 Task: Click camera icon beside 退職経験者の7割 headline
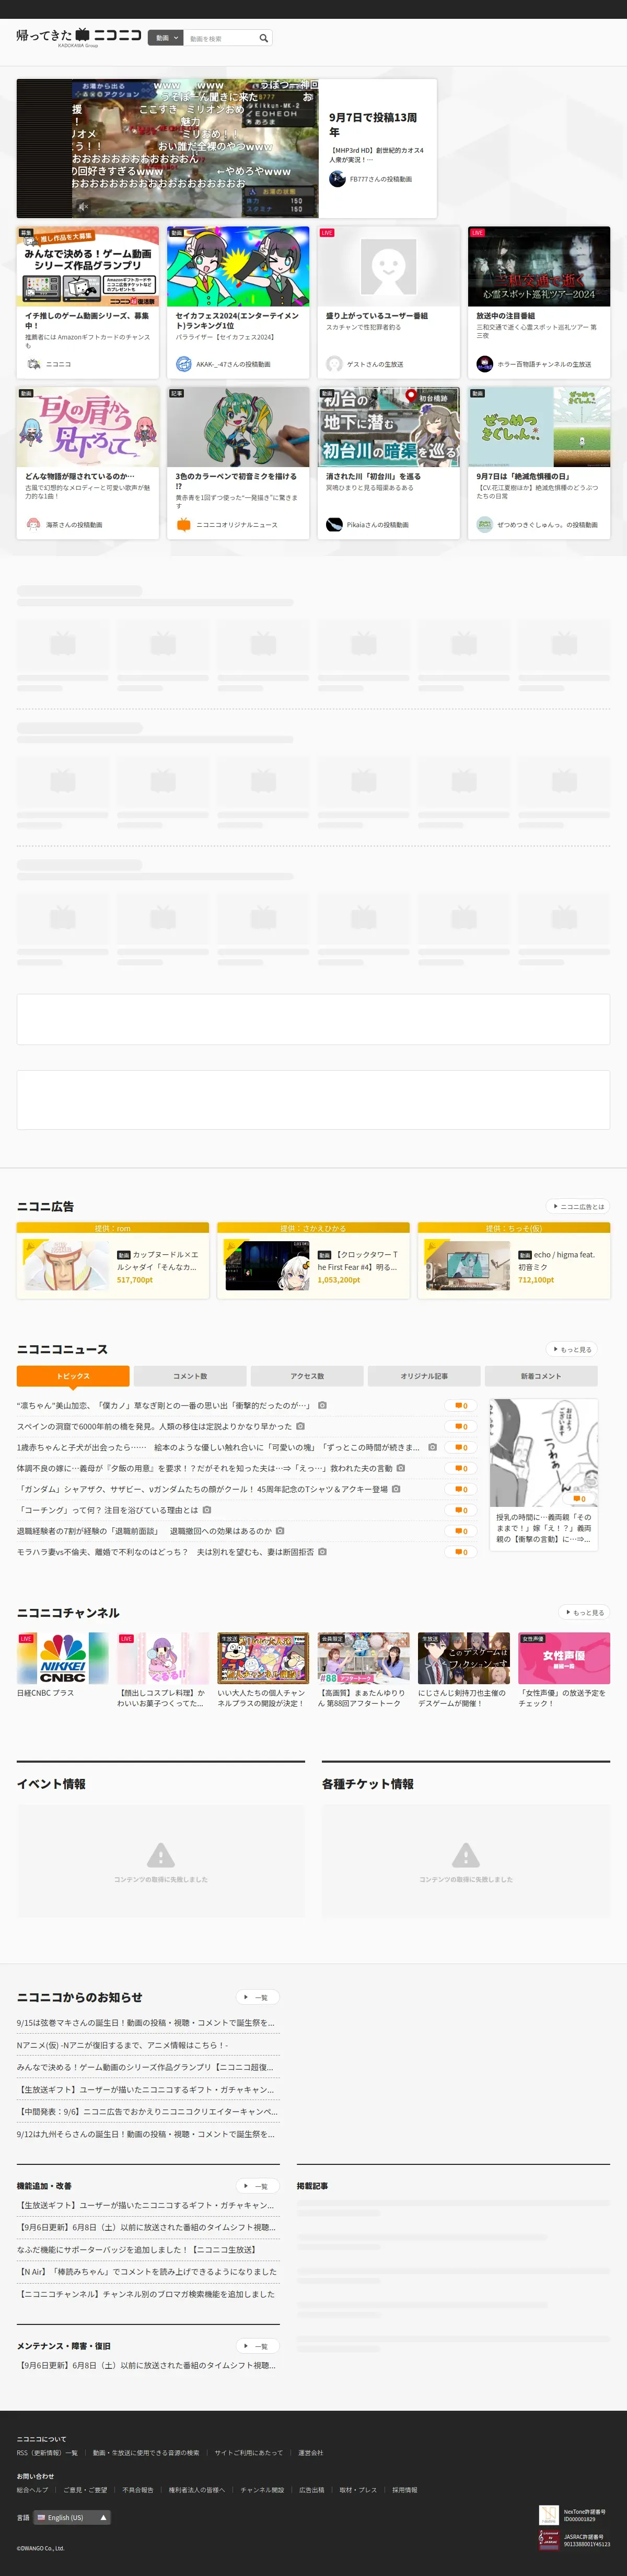[280, 1531]
